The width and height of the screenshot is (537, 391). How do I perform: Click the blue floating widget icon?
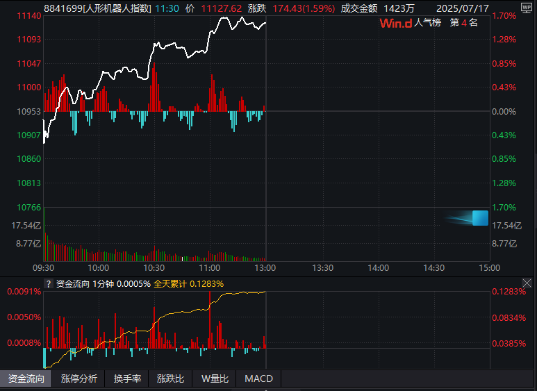tap(479, 218)
